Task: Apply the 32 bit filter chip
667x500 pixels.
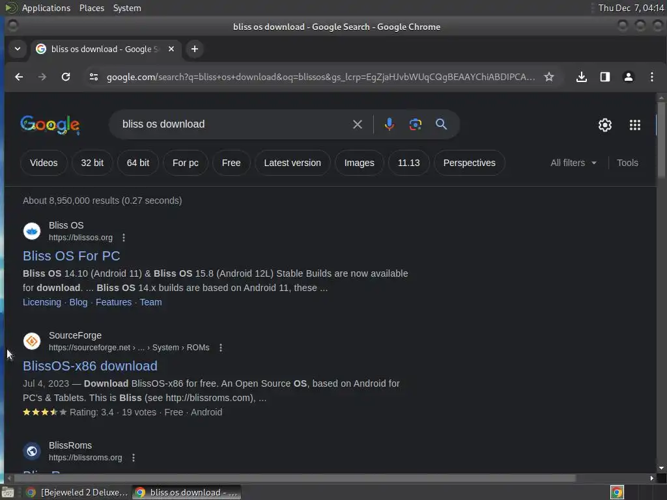Action: point(92,163)
